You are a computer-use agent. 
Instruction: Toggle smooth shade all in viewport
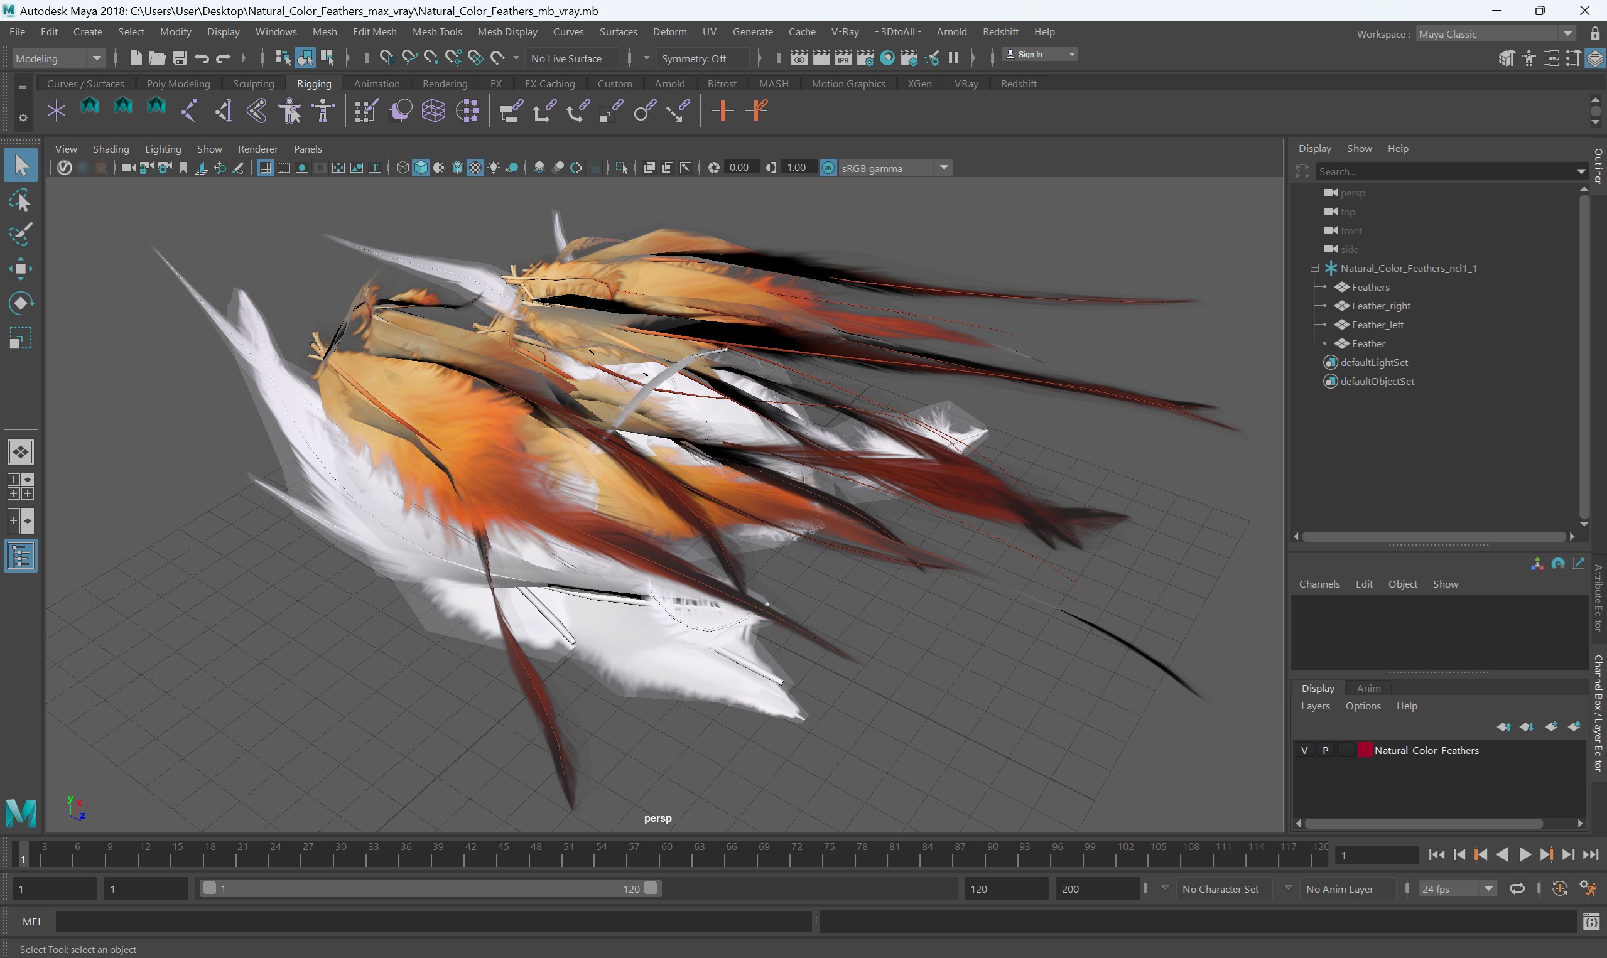click(x=421, y=168)
